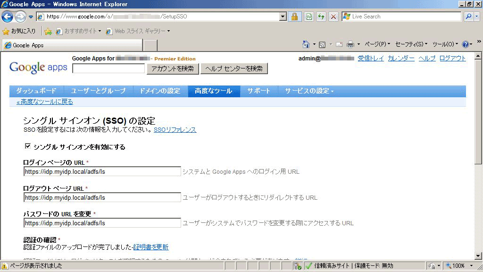Screen dimensions: 483x272
Task: Open the ツール(O) menu
Action: (x=445, y=44)
